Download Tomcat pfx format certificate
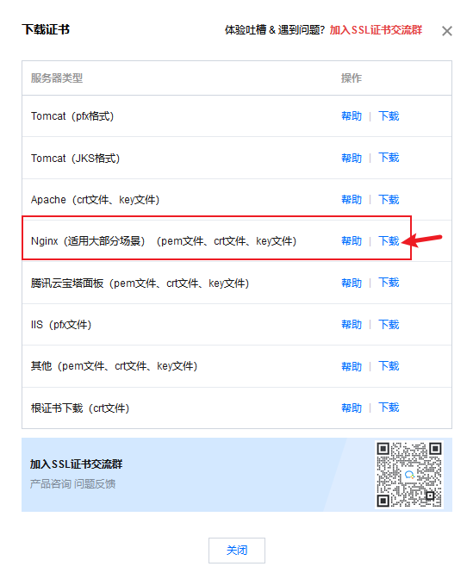473x579 pixels. tap(389, 116)
